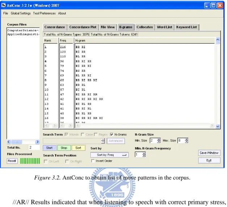
Task: Switch to the Keyword List tab
Action: tap(186, 27)
